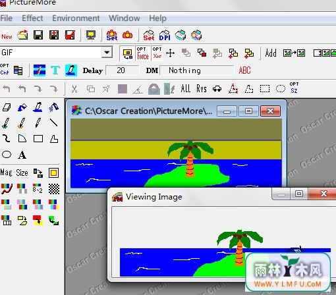
Task: Toggle the OPT Force option
Action: 143,53
